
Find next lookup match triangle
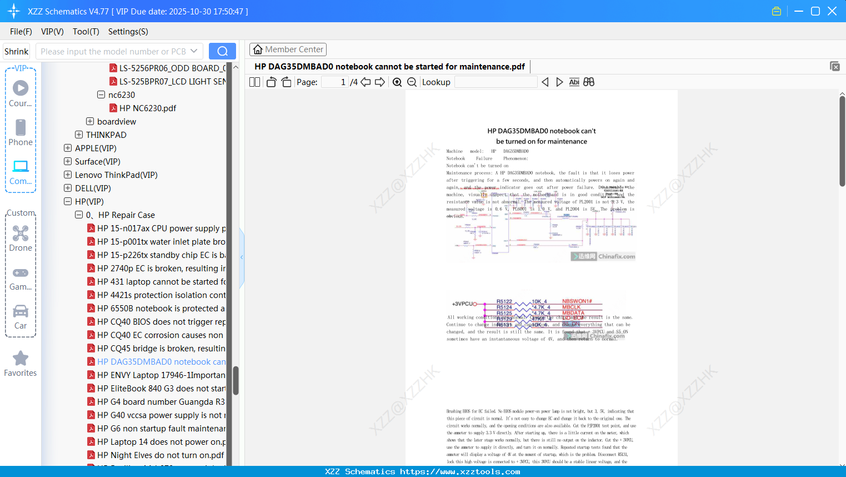559,82
